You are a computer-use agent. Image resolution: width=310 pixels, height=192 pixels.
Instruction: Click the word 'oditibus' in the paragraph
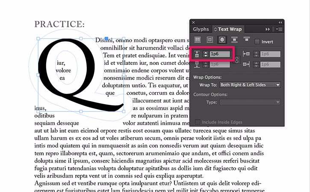tap(44, 116)
